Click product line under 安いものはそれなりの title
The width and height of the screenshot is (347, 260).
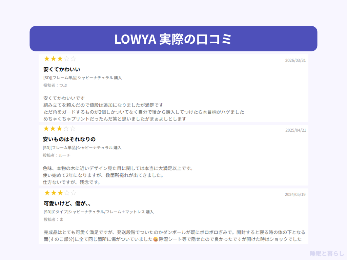(x=82, y=148)
